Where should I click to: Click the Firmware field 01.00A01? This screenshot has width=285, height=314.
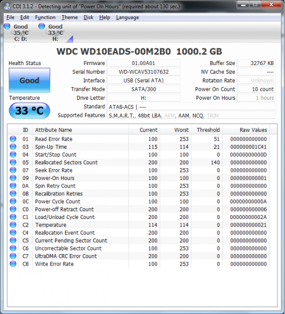(143, 63)
